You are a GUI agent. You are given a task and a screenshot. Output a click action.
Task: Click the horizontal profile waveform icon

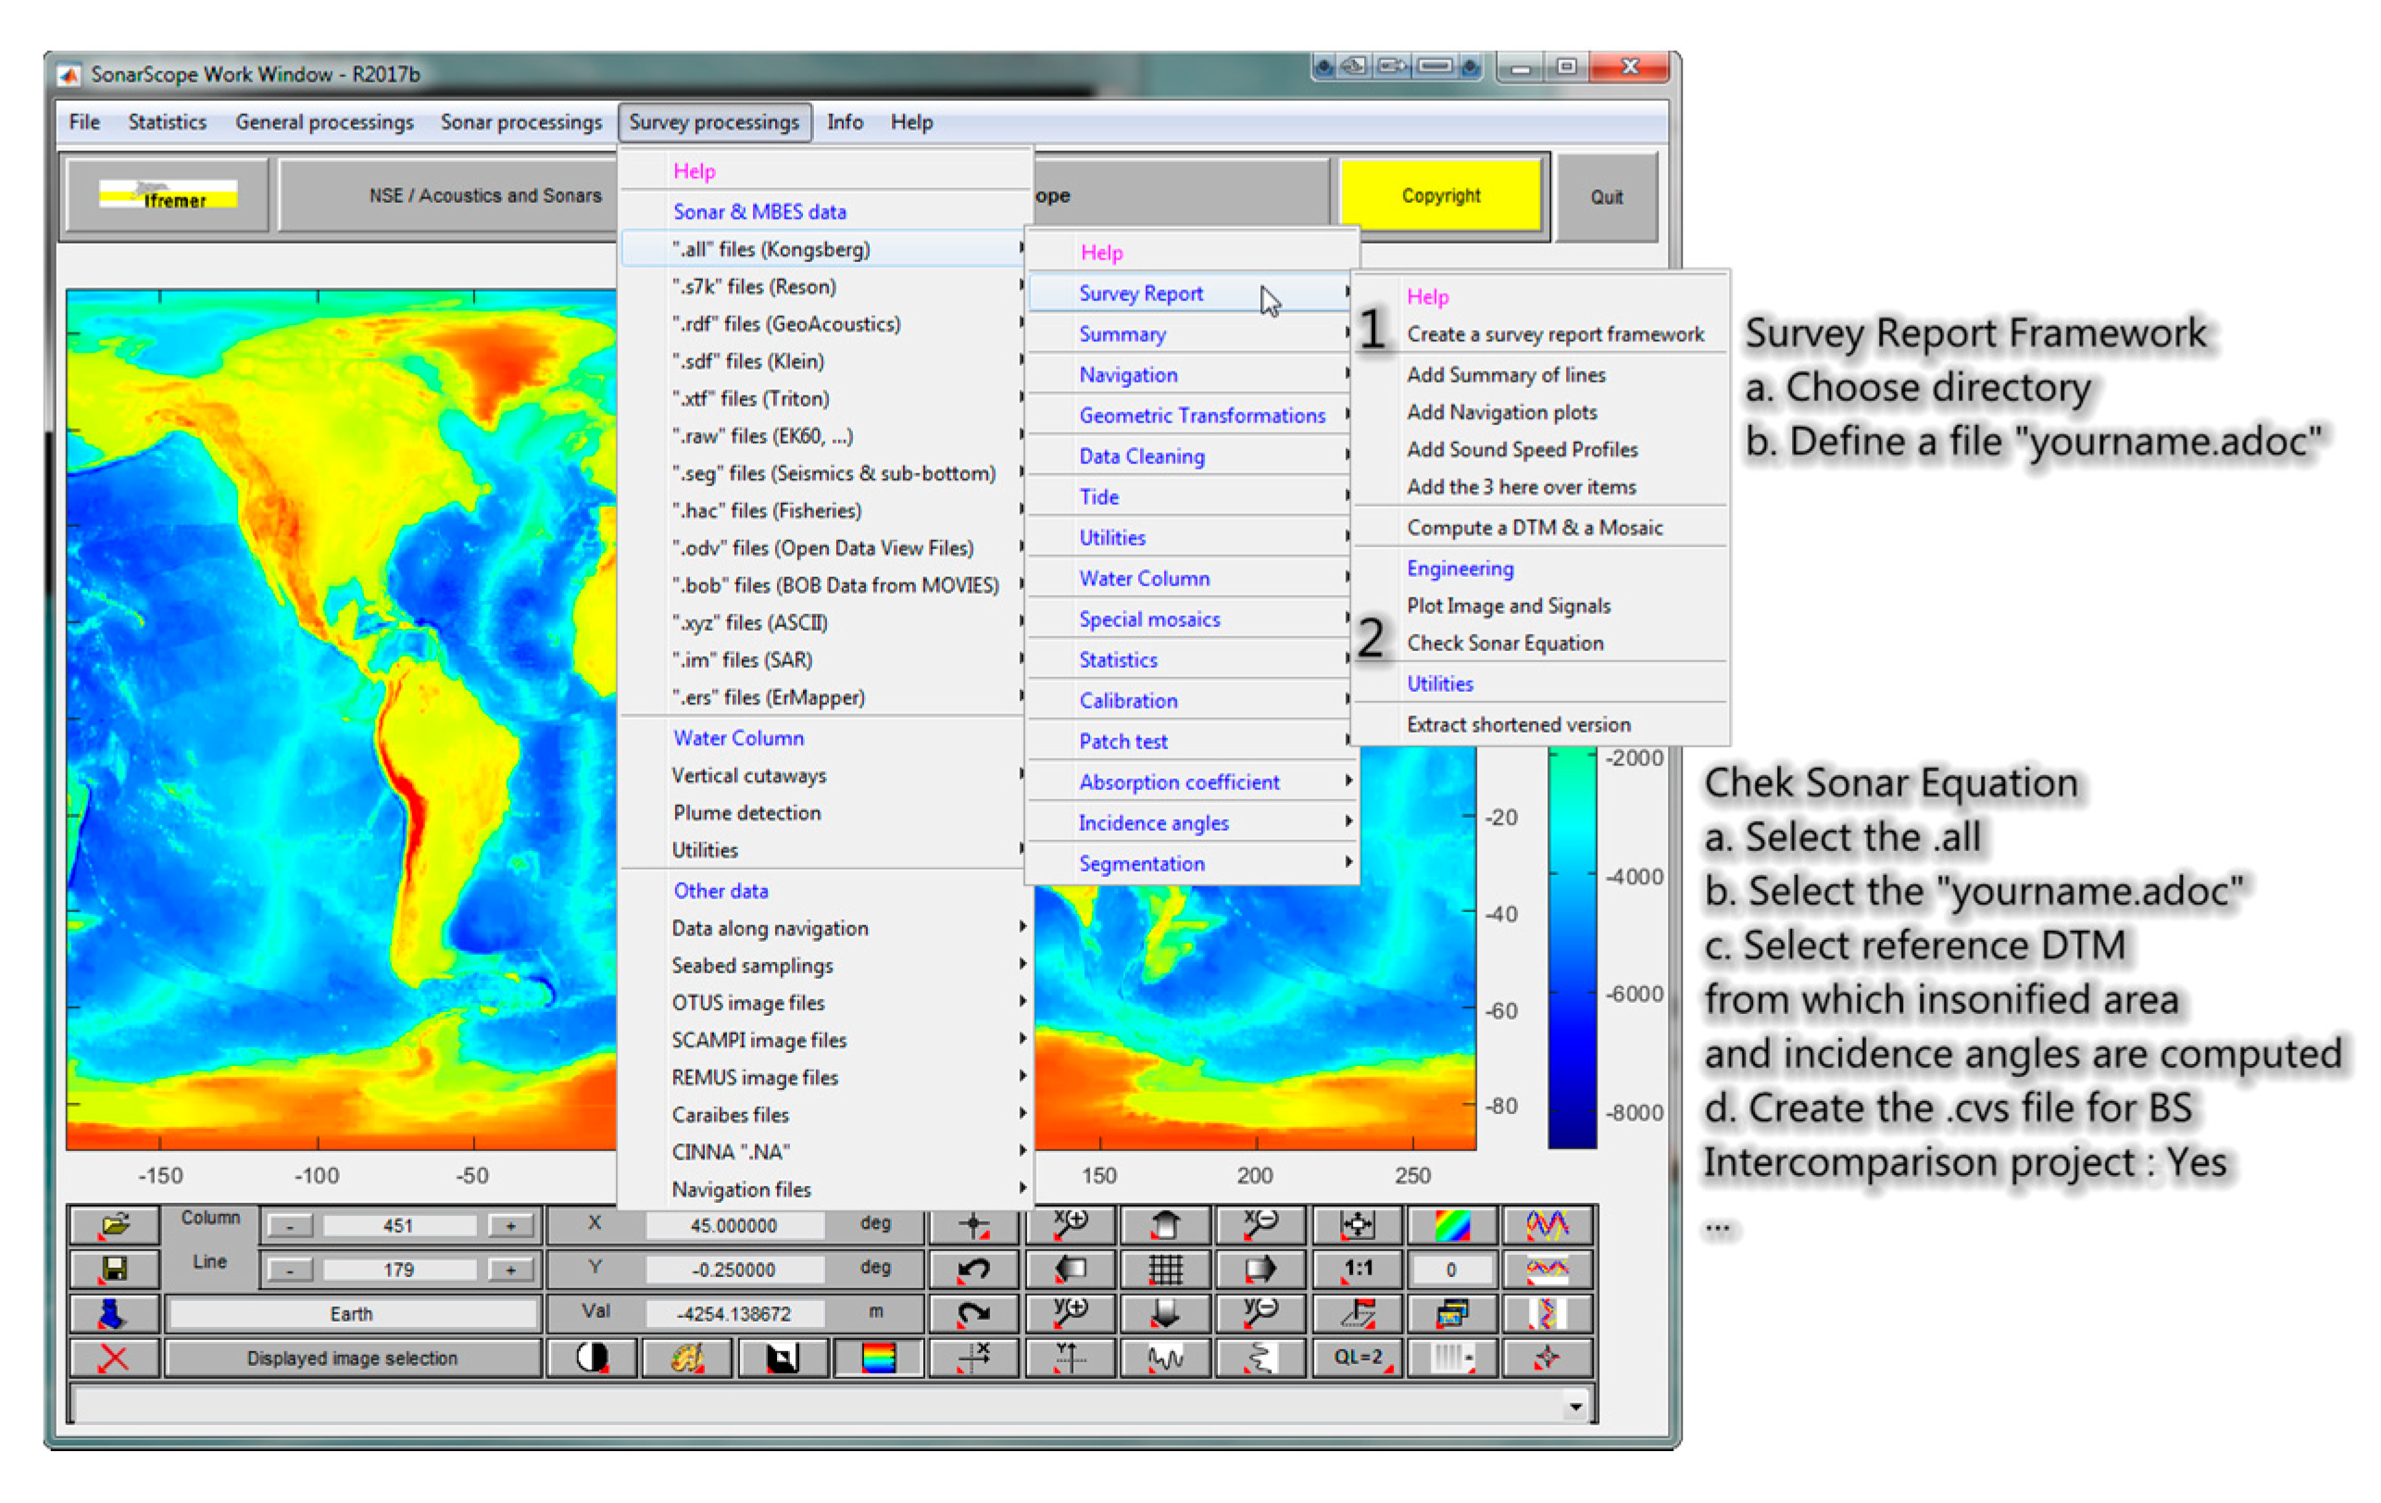(1548, 1270)
